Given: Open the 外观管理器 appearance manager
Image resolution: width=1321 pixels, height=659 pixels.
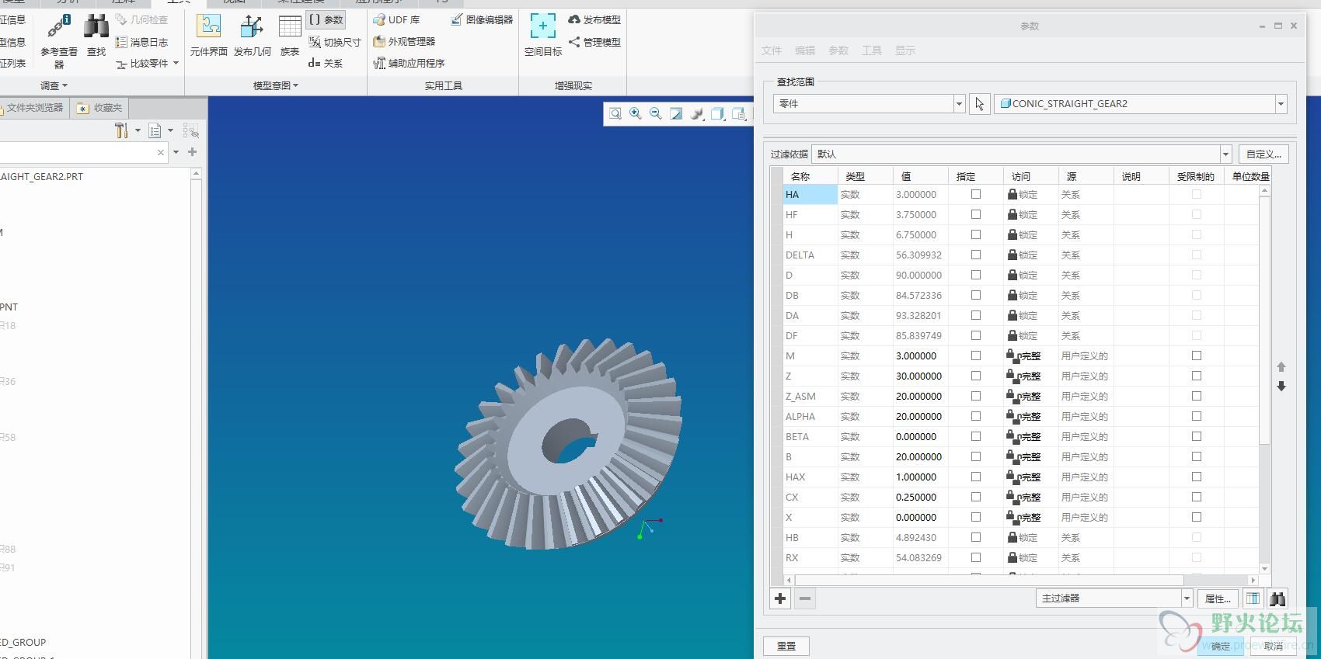Looking at the screenshot, I should tap(404, 41).
